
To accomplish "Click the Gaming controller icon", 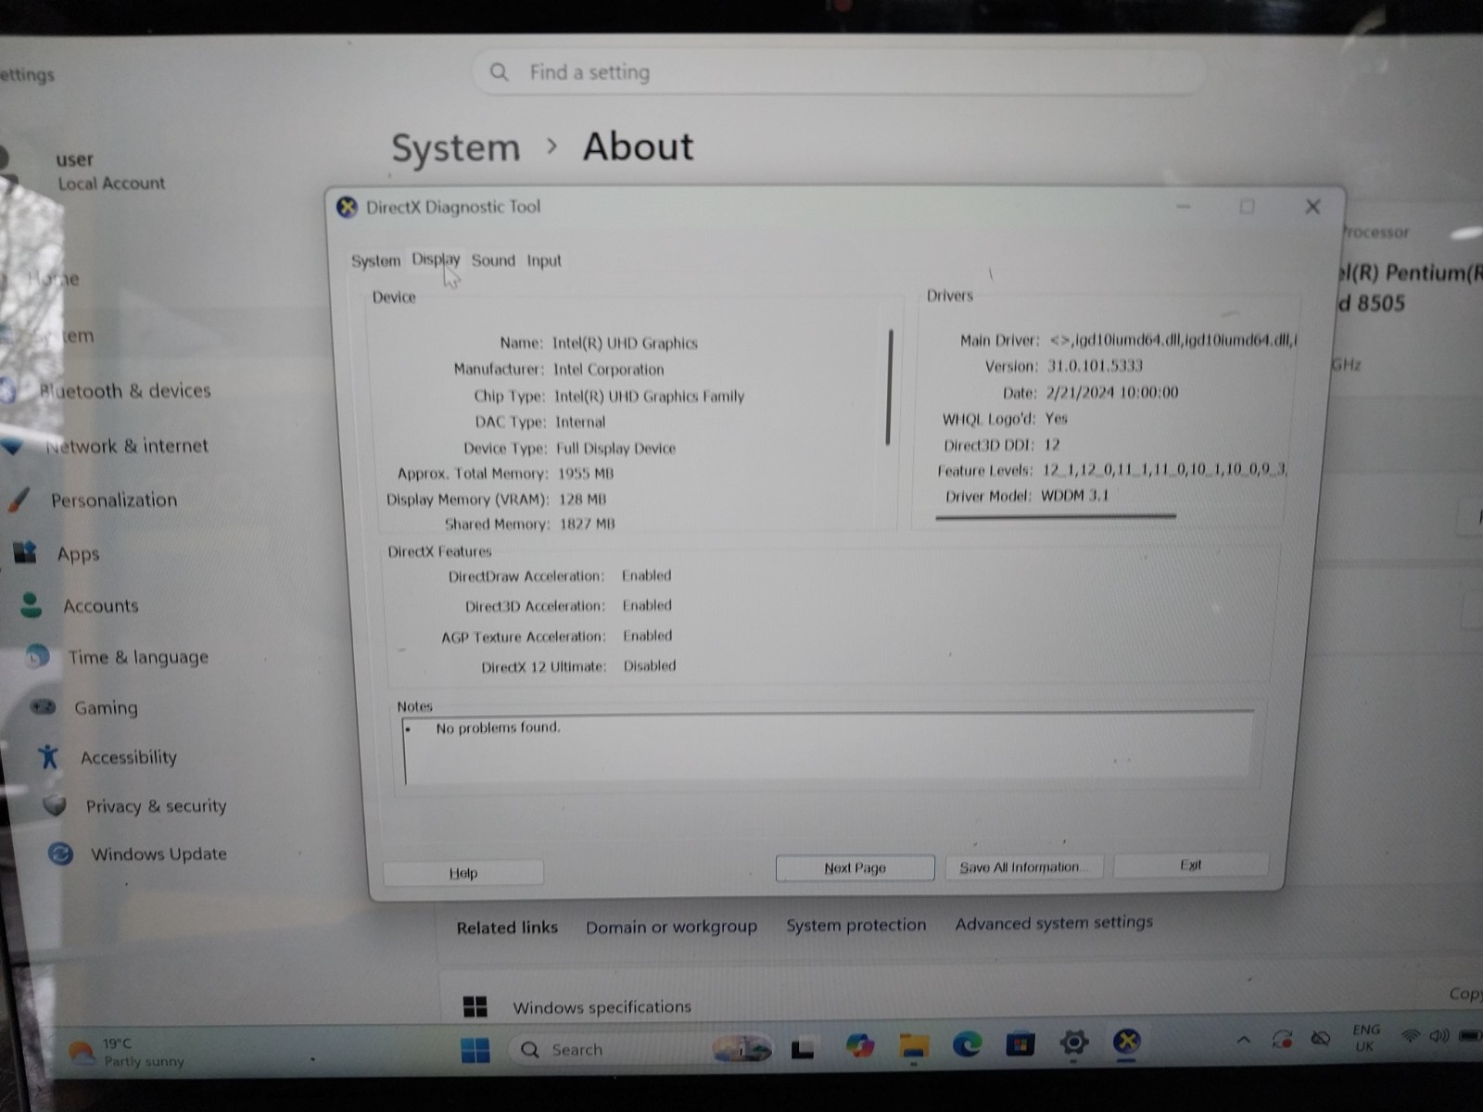I will 44,707.
